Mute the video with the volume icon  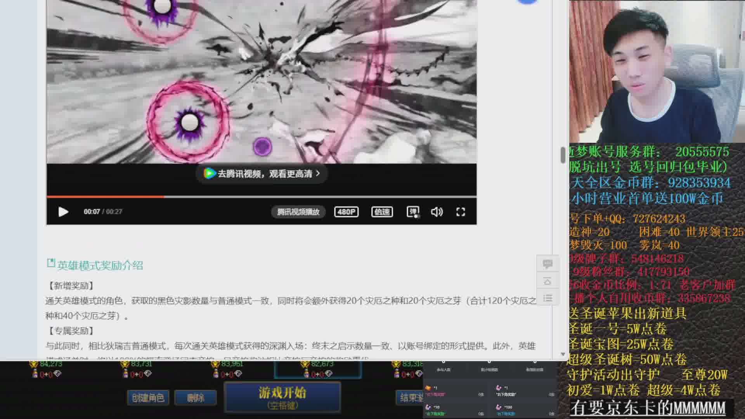[x=437, y=212]
